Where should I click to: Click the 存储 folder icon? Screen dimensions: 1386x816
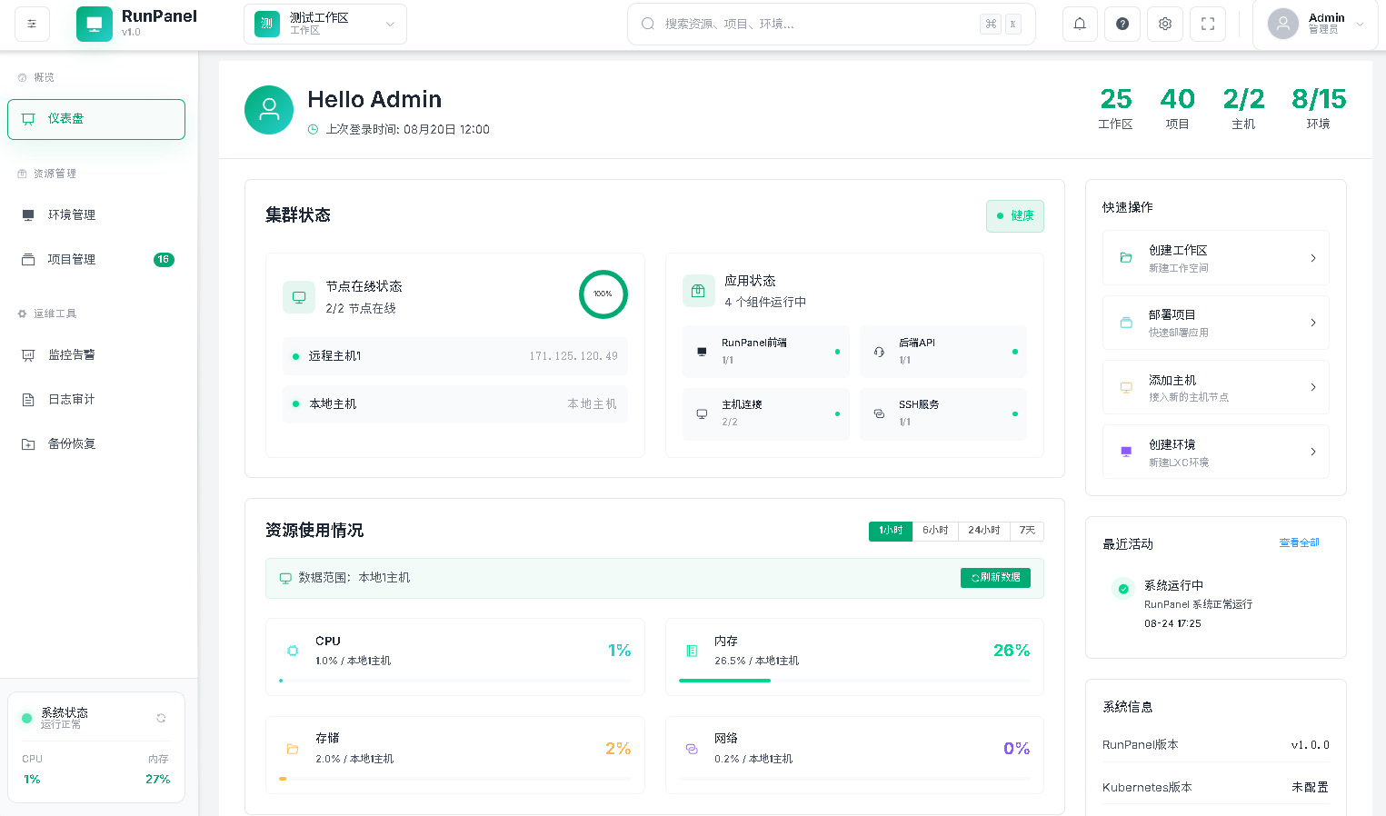tap(293, 749)
